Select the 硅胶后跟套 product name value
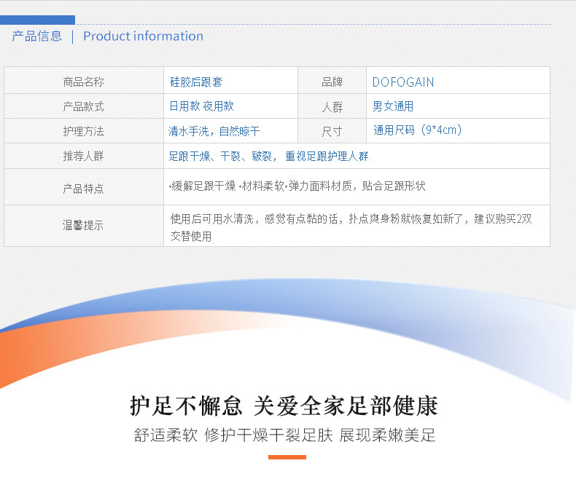 point(196,82)
